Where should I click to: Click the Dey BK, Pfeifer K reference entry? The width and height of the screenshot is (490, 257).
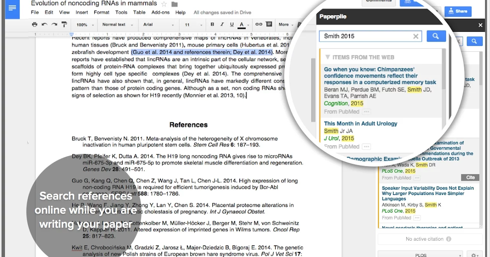[187, 162]
